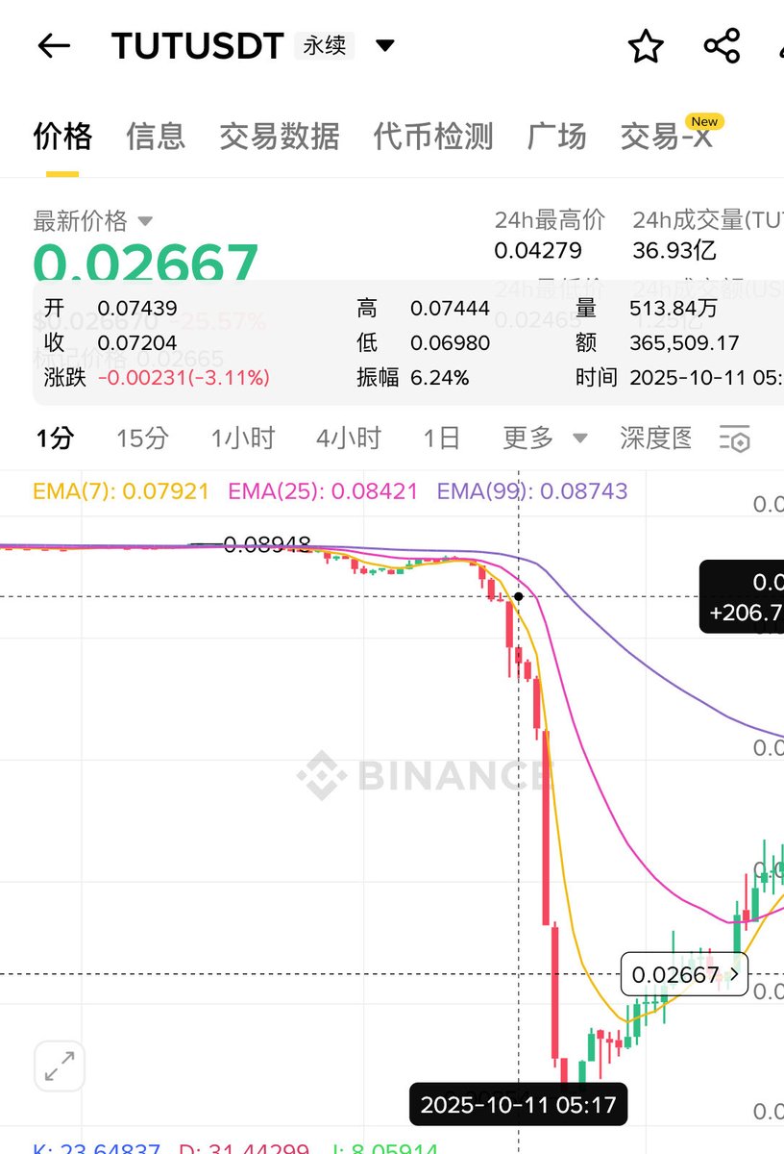Select the 1分 timeframe
Image resolution: width=784 pixels, height=1154 pixels.
(x=55, y=439)
